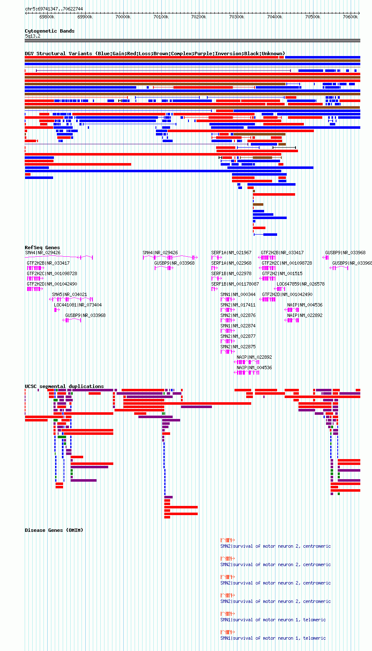Screen dimensions: 372x651
Task: Select the LOC647859|NR_026578 gene label
Action: [301, 284]
